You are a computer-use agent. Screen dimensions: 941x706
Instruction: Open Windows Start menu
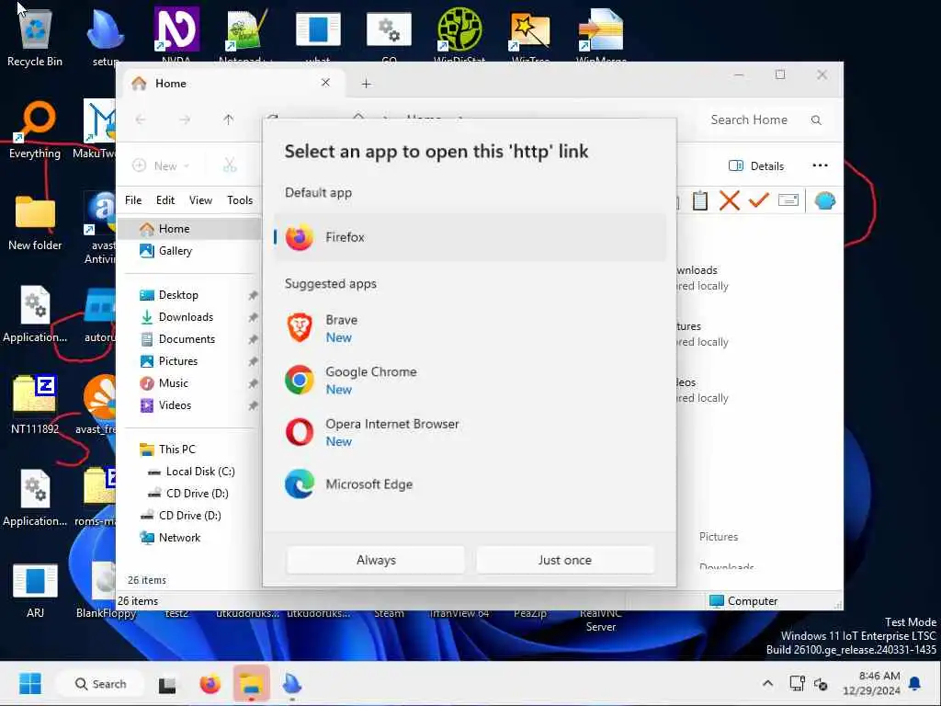click(x=30, y=683)
